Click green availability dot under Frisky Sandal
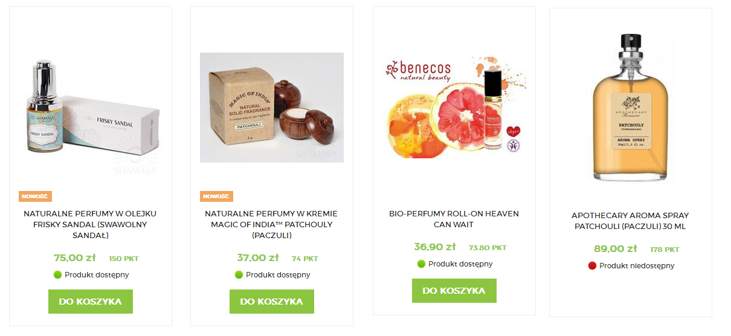The height and width of the screenshot is (336, 731). coord(58,274)
